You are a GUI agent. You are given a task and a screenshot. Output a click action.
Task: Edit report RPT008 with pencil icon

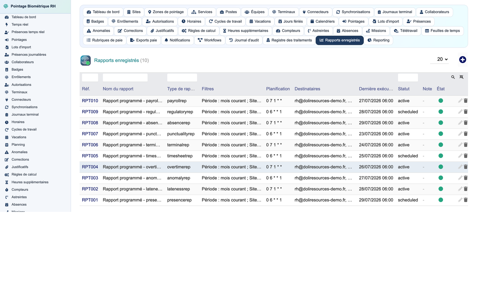[460, 123]
